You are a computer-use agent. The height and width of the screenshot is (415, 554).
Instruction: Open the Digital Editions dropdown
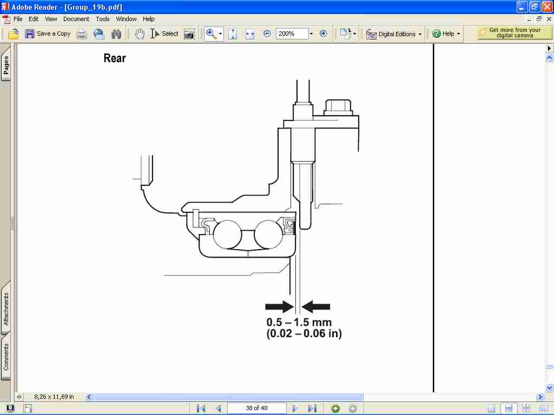click(x=394, y=34)
